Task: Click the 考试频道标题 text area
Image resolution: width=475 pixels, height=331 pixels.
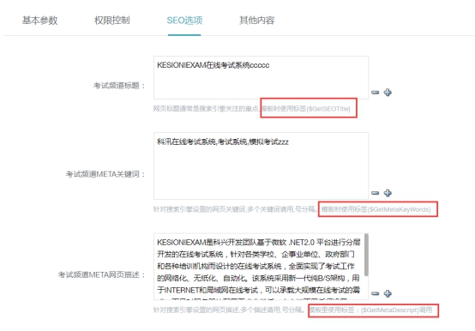Action: pyautogui.click(x=262, y=77)
